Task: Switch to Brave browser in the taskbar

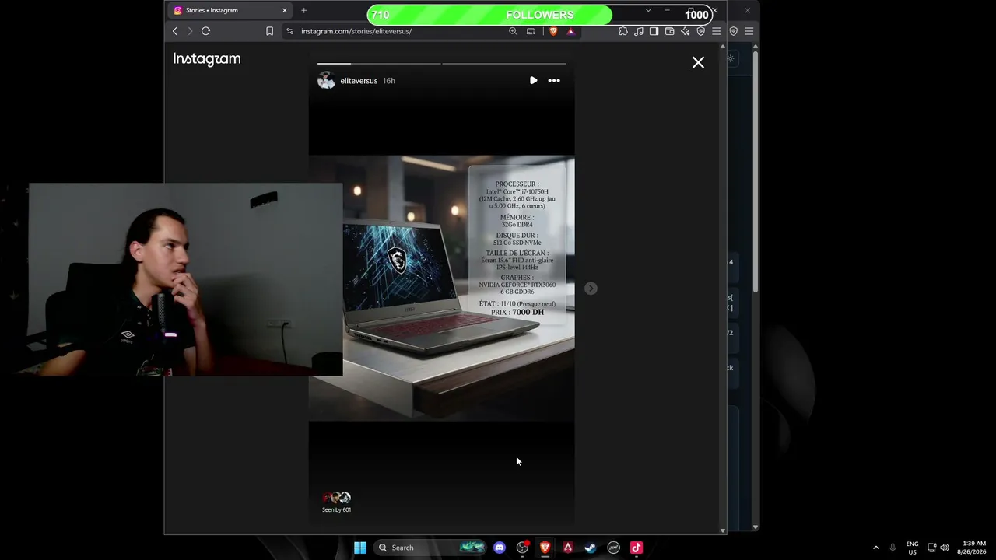Action: (545, 548)
